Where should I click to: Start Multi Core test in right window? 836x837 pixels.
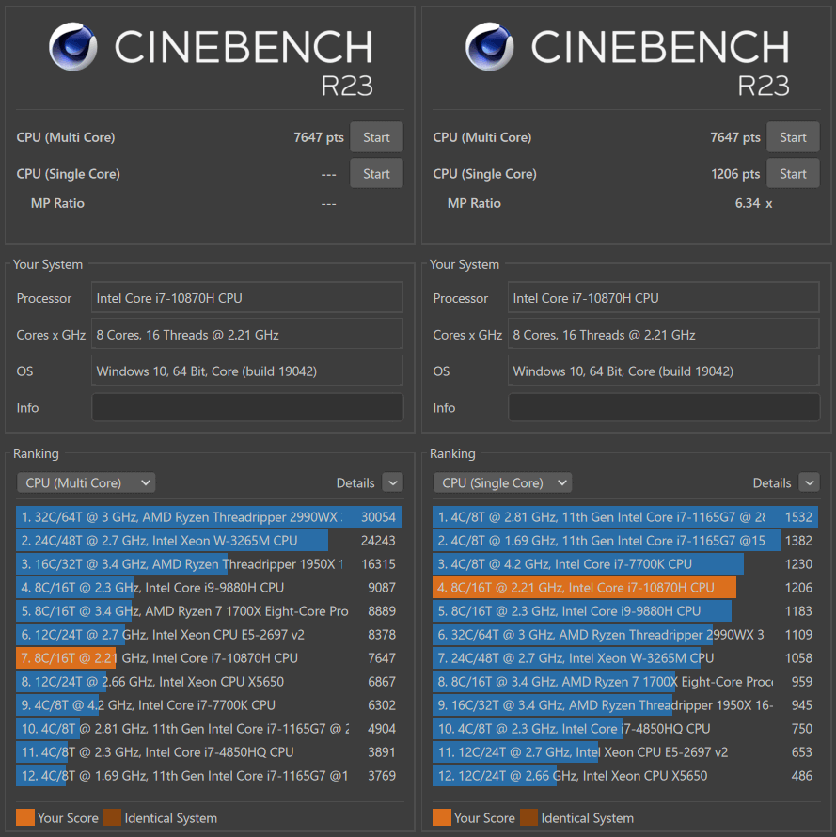coord(793,137)
